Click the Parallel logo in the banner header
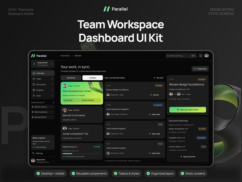 tap(116, 9)
